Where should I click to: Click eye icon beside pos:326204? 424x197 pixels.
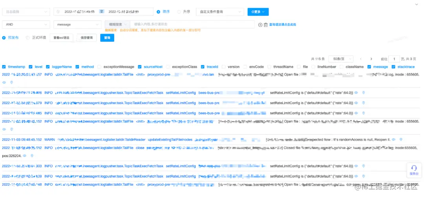click(x=25, y=156)
